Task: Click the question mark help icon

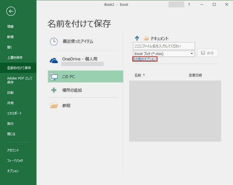Action: (189, 5)
